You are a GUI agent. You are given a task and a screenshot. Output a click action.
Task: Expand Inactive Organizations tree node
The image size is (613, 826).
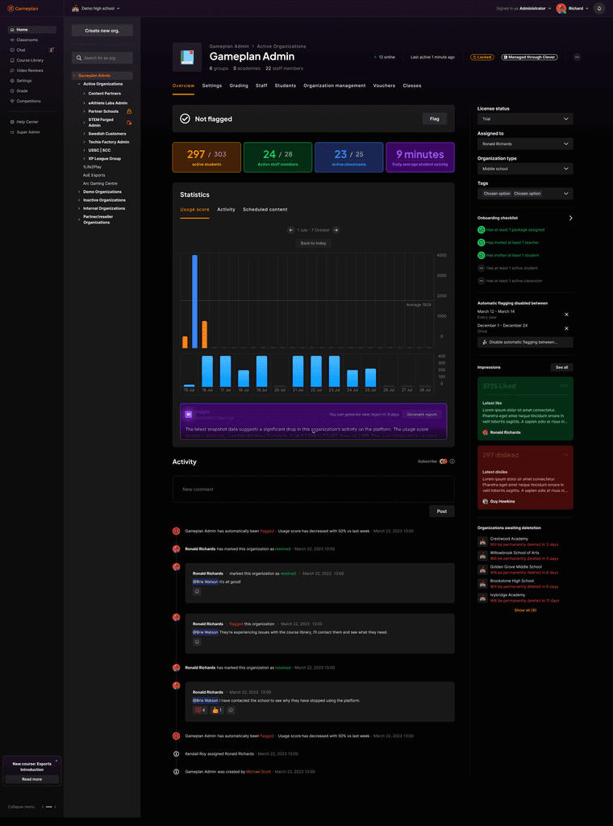(x=80, y=200)
